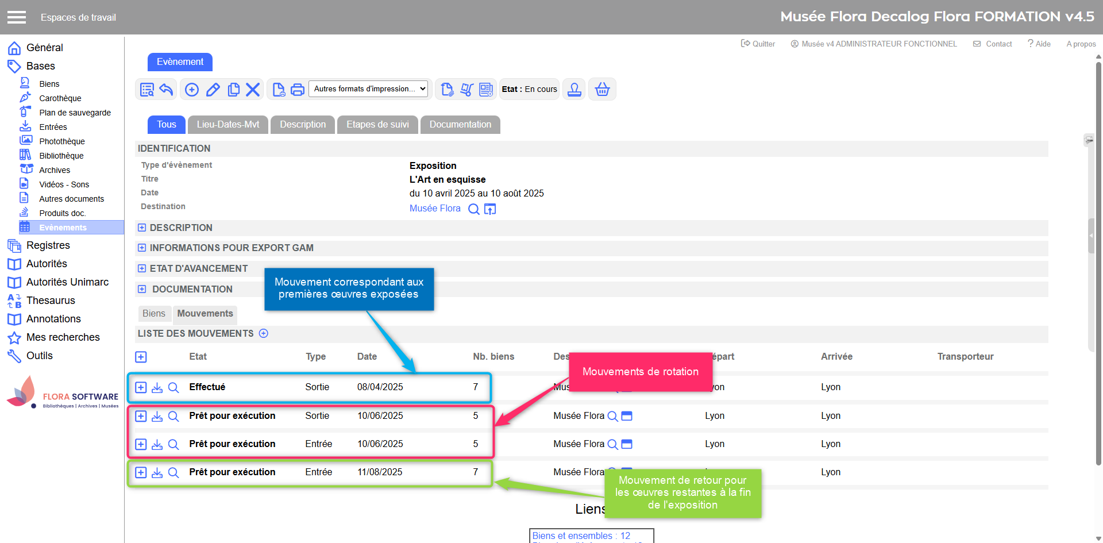This screenshot has height=543, width=1103.
Task: Add a new record with the circled plus icon
Action: (x=192, y=90)
